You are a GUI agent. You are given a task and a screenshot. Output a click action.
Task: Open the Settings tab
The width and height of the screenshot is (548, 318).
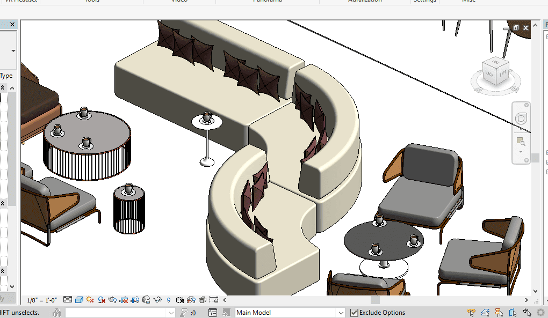pos(424,2)
